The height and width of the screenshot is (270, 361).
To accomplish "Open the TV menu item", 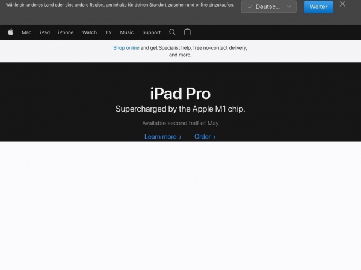I will [108, 32].
